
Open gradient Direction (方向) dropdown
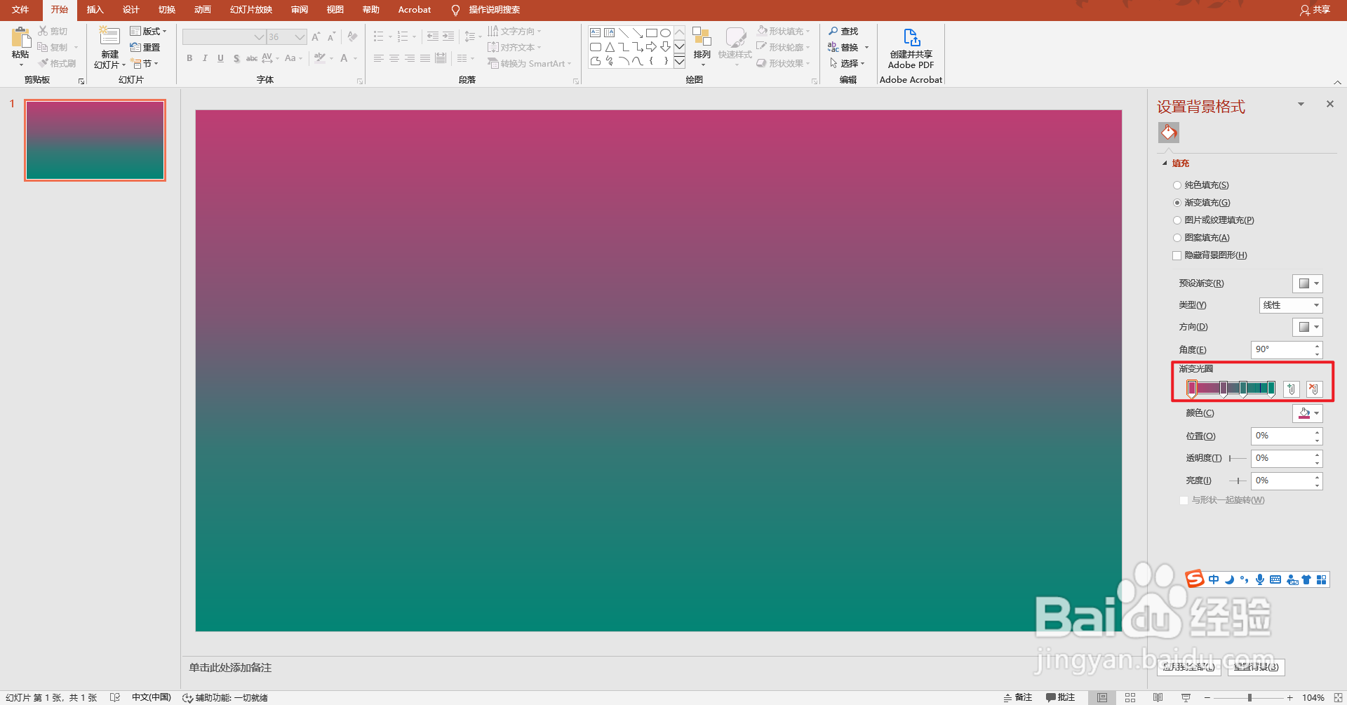[x=1308, y=327]
